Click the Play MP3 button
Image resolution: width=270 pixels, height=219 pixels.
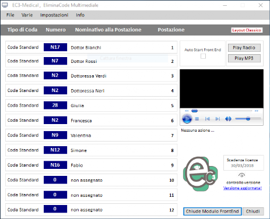coord(244,58)
